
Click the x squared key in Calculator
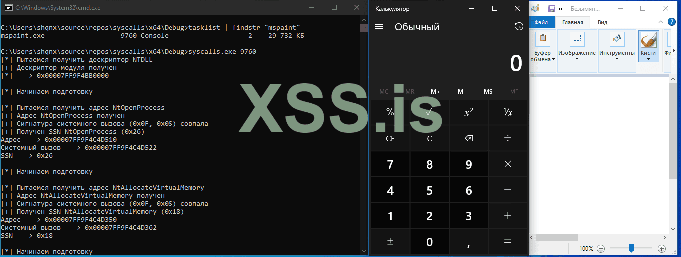469,112
